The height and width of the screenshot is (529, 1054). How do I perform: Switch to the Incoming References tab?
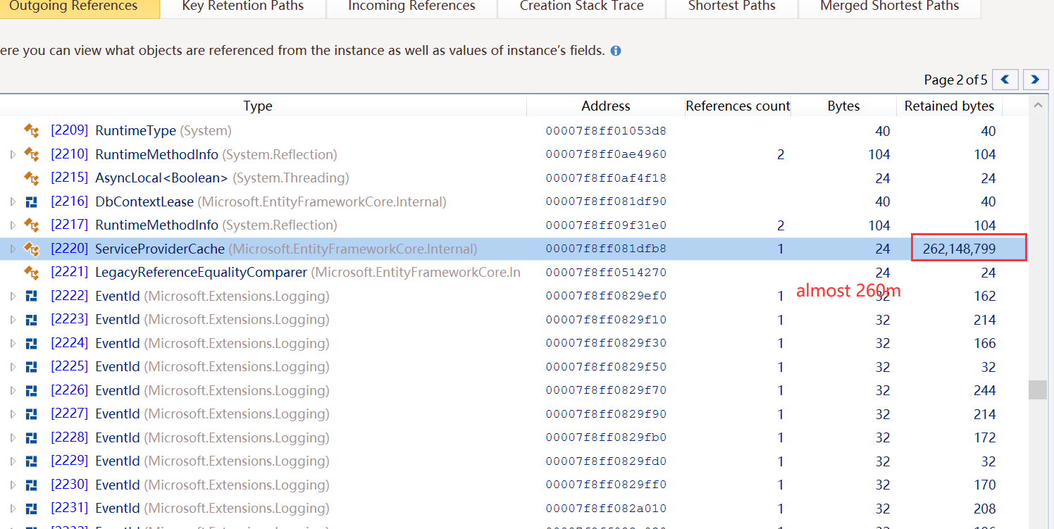point(411,6)
